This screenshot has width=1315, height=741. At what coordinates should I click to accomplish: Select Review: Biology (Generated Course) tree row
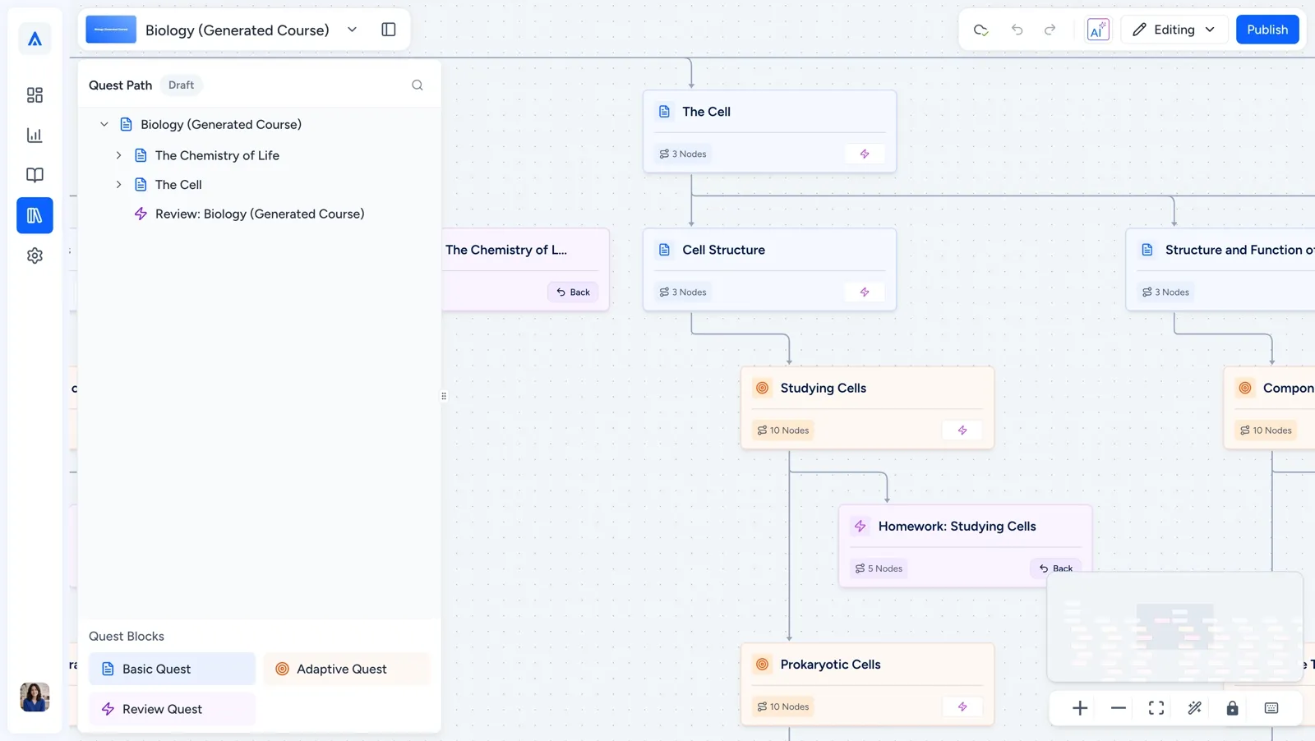pos(260,214)
